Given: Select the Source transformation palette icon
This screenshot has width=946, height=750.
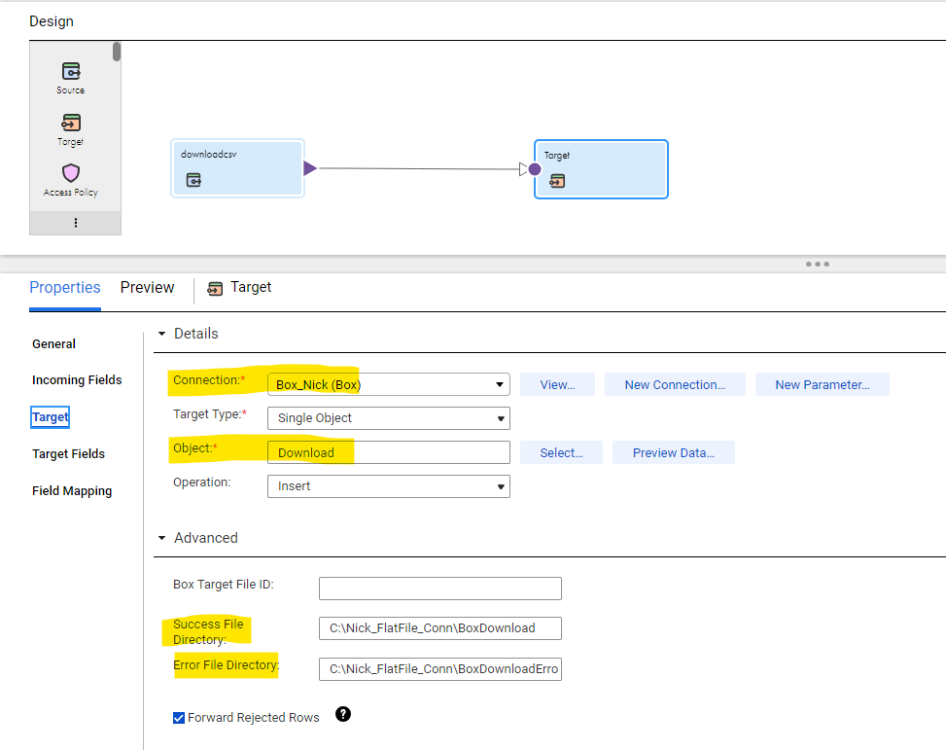Looking at the screenshot, I should pos(71,71).
